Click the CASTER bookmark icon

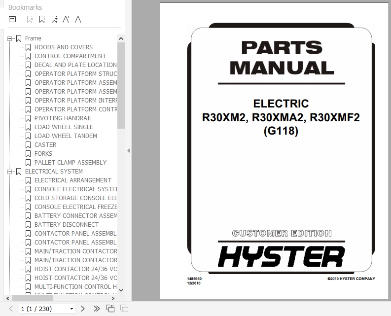[28, 145]
